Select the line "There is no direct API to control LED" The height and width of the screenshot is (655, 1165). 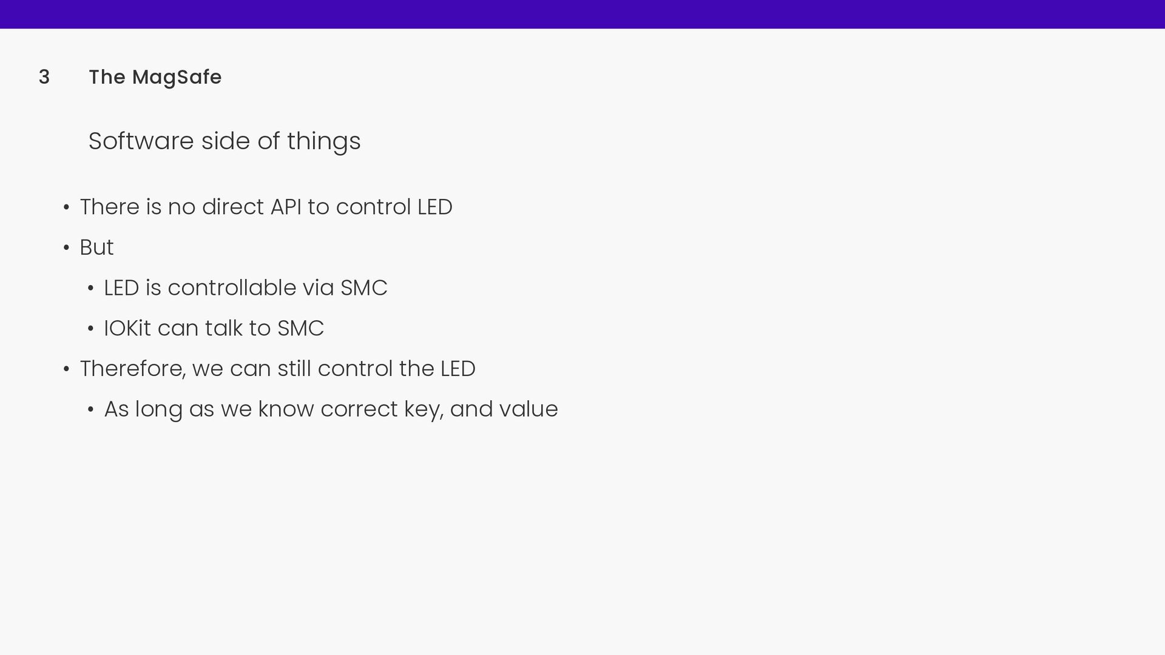click(266, 207)
